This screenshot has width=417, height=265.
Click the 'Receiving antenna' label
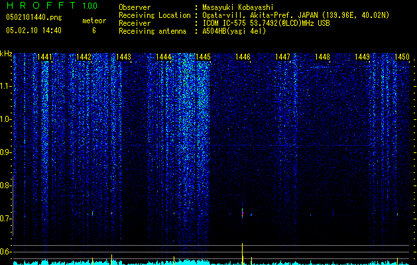(x=152, y=31)
